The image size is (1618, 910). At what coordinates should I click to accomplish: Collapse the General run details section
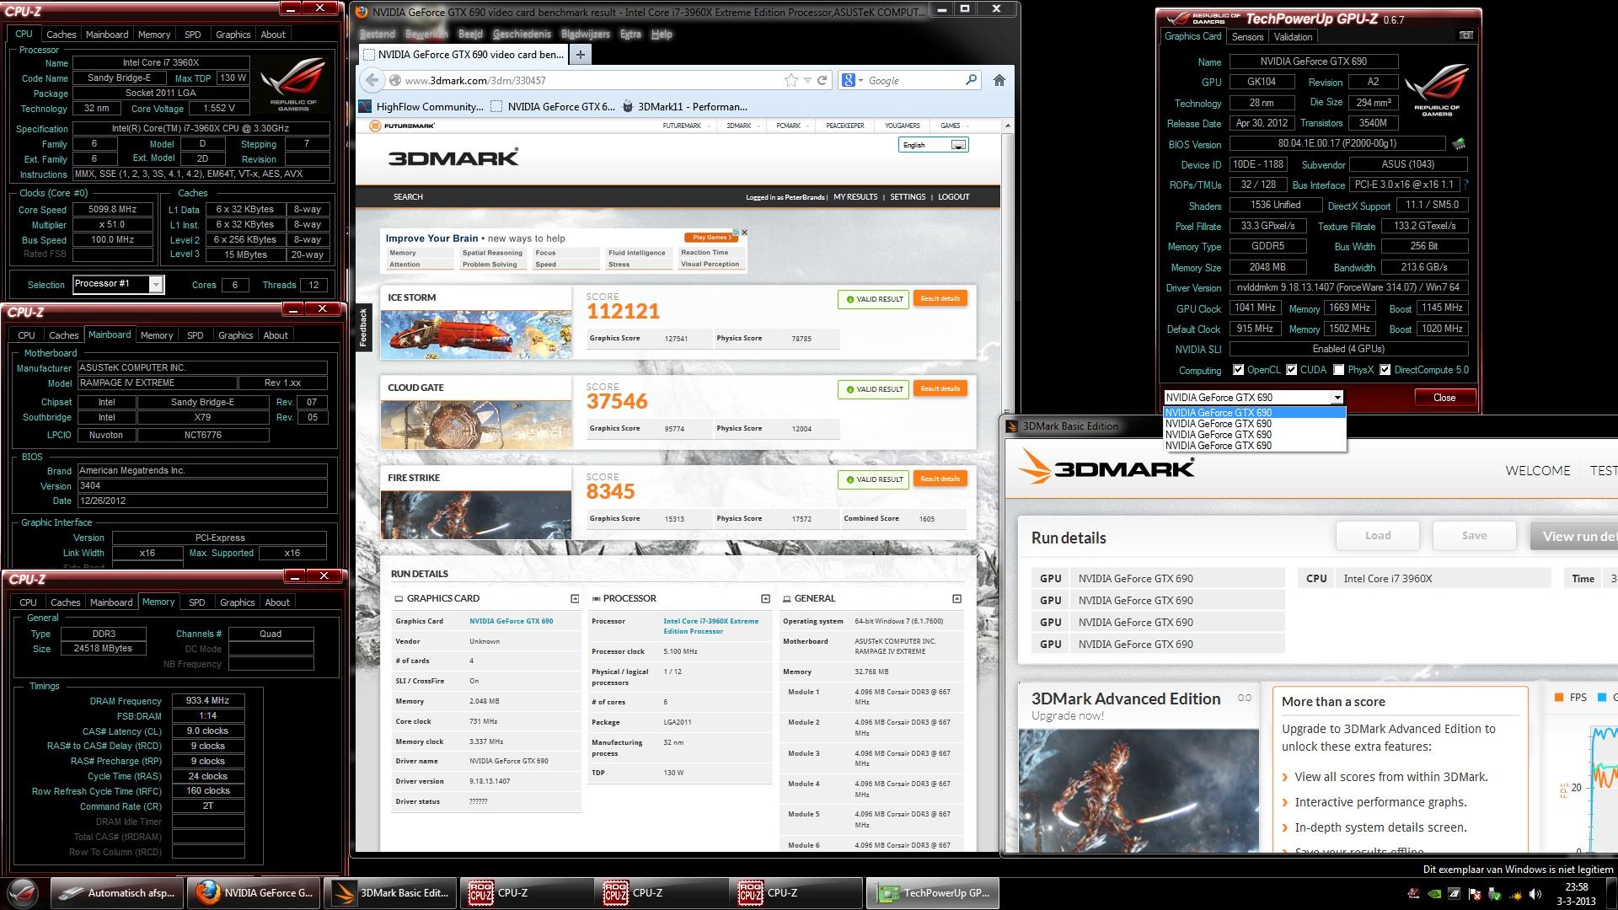pos(956,598)
